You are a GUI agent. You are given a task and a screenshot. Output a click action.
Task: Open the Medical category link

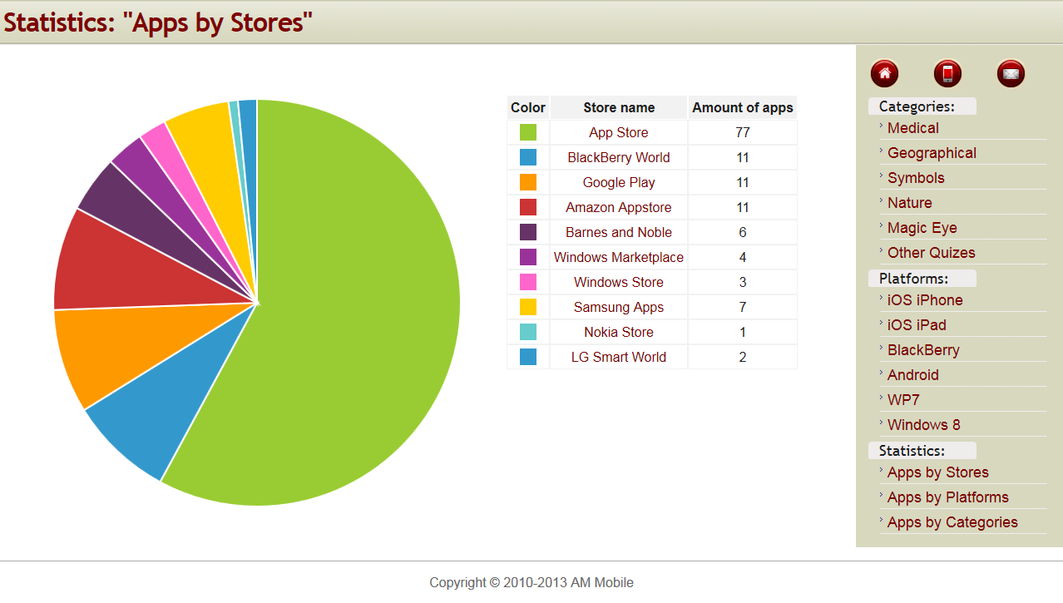click(912, 128)
